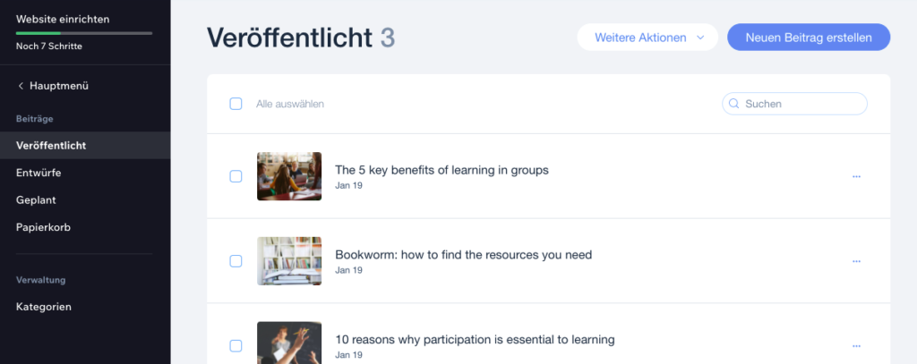917x364 pixels.
Task: Go to Geplant posts
Action: pos(37,199)
